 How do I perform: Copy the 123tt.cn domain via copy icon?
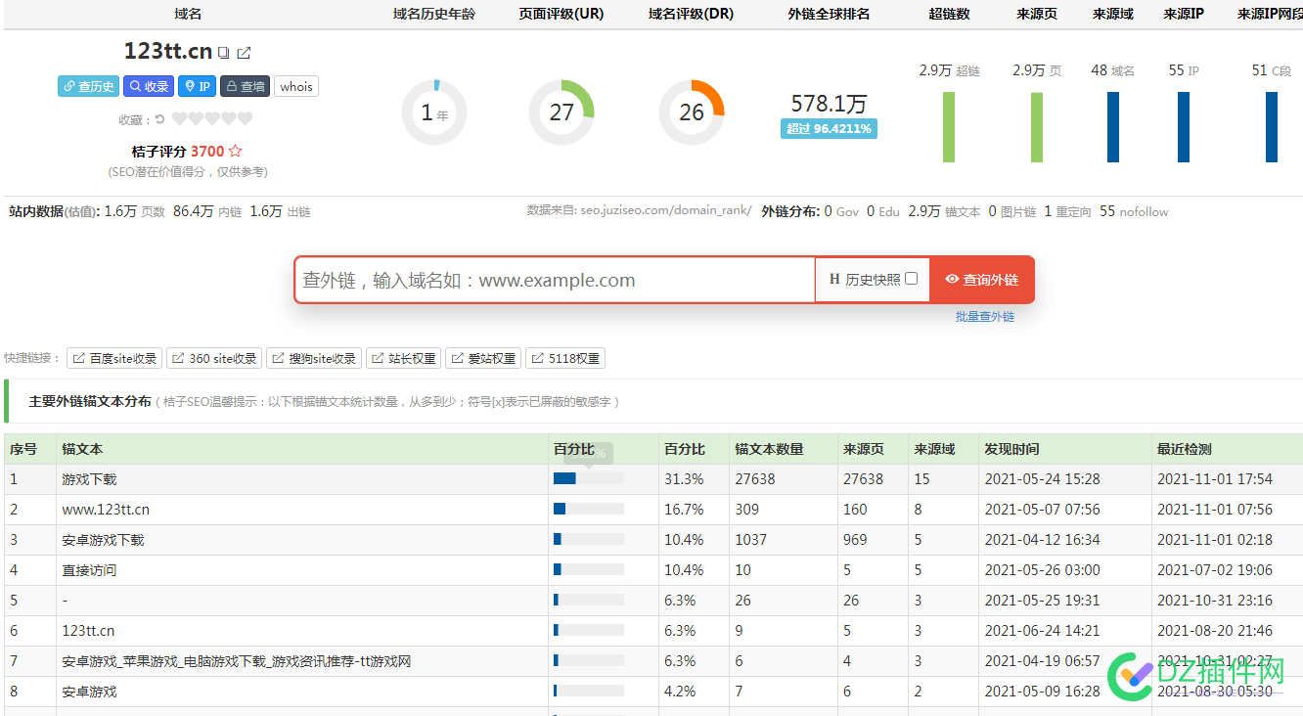pos(224,53)
